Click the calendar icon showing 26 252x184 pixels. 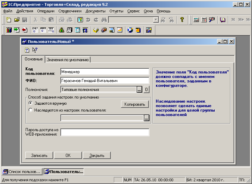coord(138,30)
